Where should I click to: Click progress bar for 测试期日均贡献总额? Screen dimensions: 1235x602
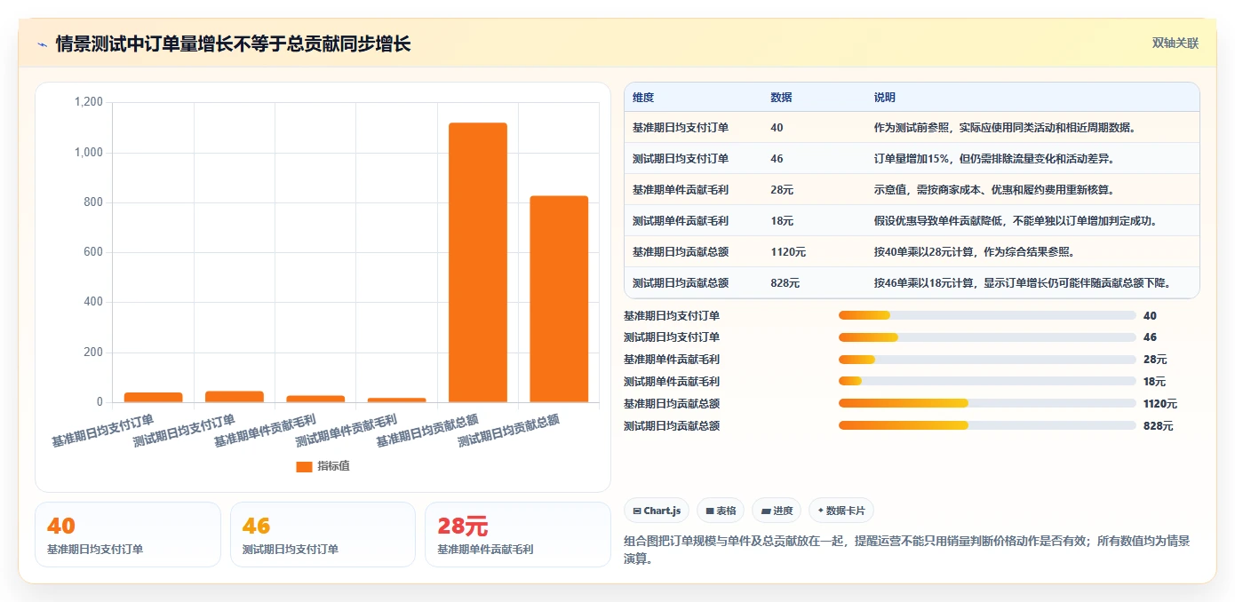(987, 426)
